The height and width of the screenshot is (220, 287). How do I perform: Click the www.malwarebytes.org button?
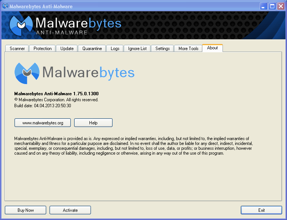tap(42, 123)
